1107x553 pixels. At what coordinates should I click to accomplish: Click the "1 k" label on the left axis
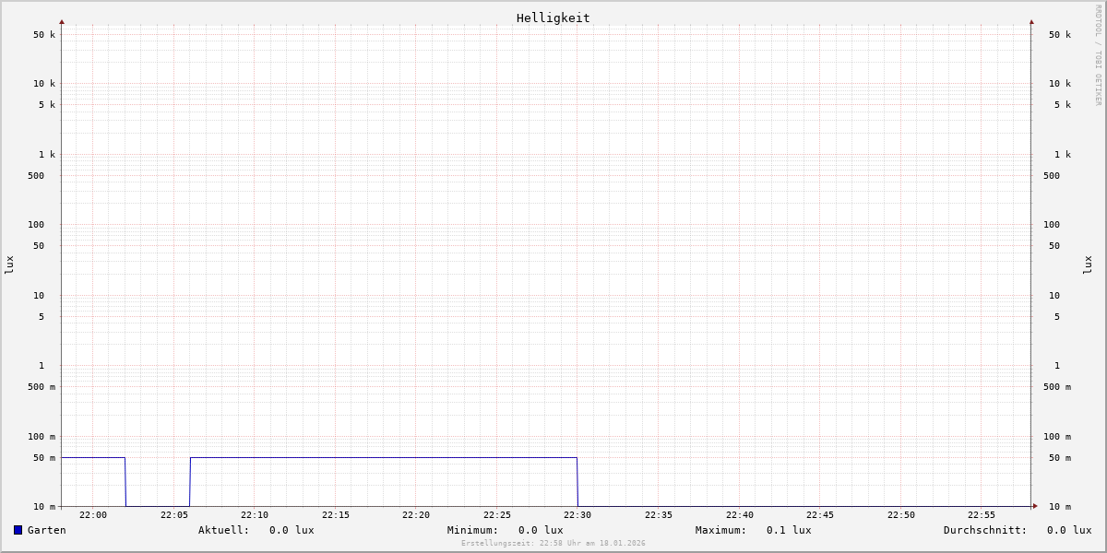[x=47, y=155]
